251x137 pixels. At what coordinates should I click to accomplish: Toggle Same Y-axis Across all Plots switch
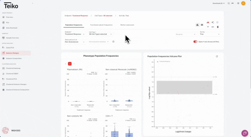(195, 42)
